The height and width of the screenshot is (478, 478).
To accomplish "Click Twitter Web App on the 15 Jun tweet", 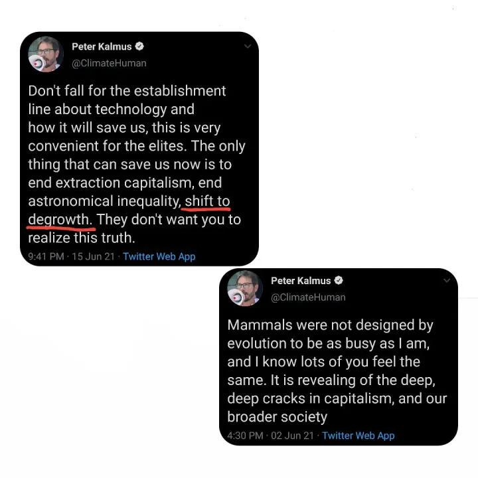I will tap(159, 256).
